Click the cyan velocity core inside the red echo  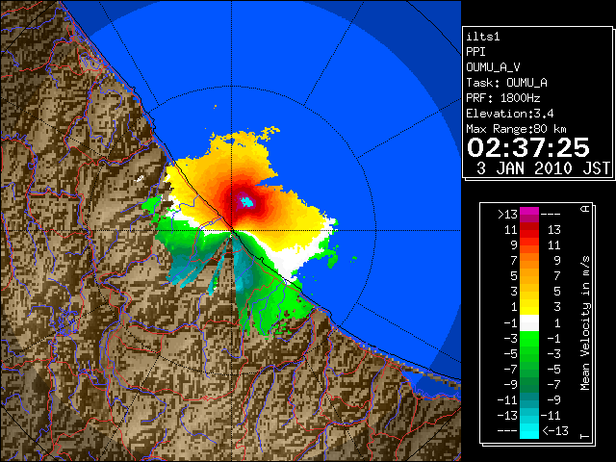tap(246, 202)
